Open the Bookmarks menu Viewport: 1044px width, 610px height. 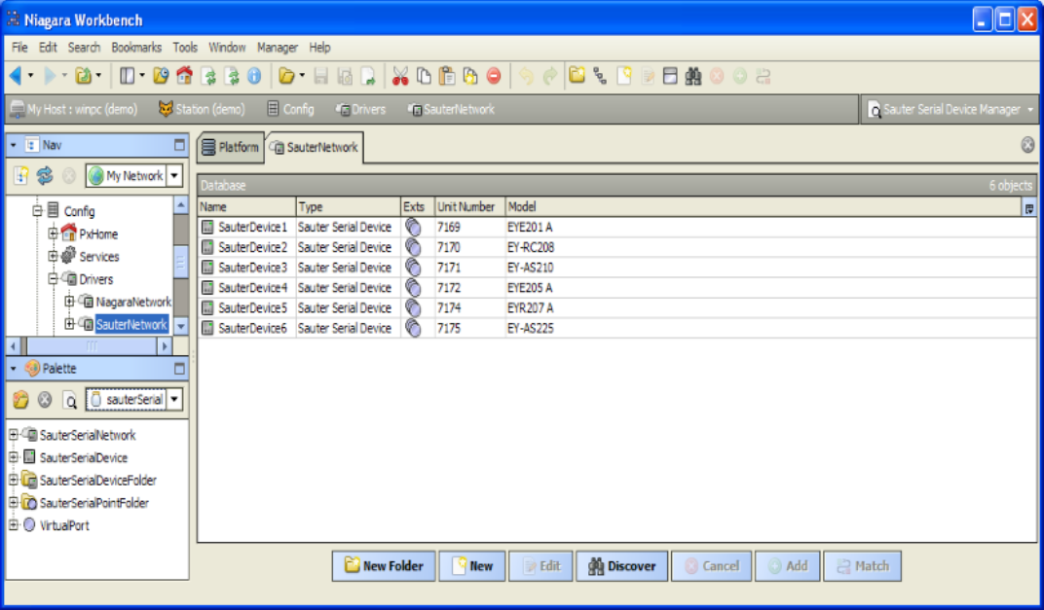tap(136, 48)
